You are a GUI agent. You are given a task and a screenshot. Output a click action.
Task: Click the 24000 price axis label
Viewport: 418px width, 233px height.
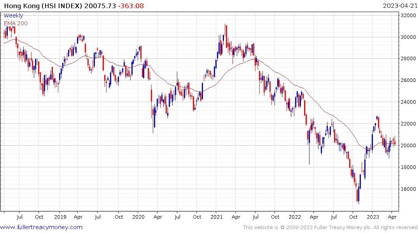coord(408,102)
